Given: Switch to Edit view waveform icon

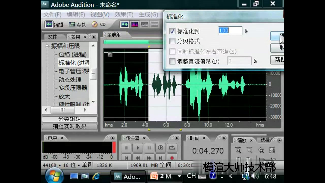Looking at the screenshot, I should click(x=49, y=24).
